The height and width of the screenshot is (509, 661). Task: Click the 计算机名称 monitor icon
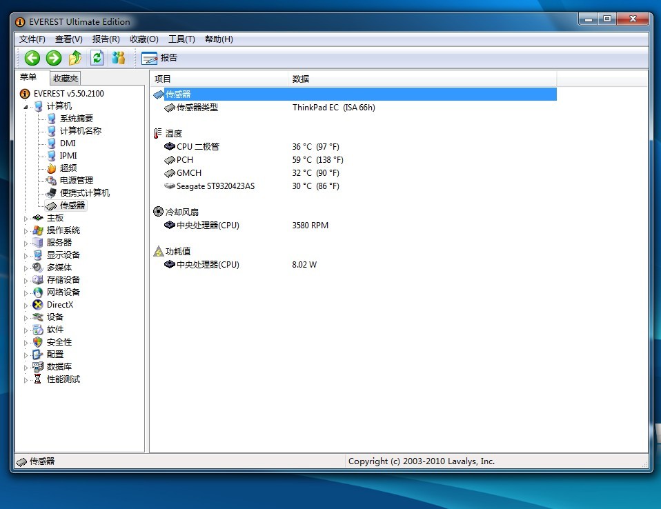click(x=52, y=130)
